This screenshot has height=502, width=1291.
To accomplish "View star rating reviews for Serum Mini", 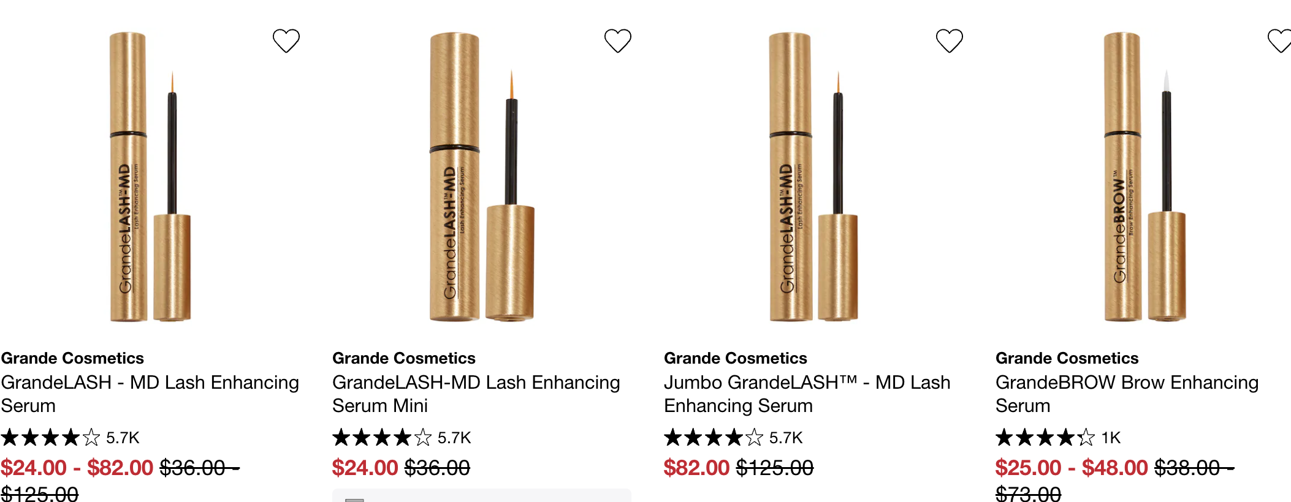I will pos(402,438).
